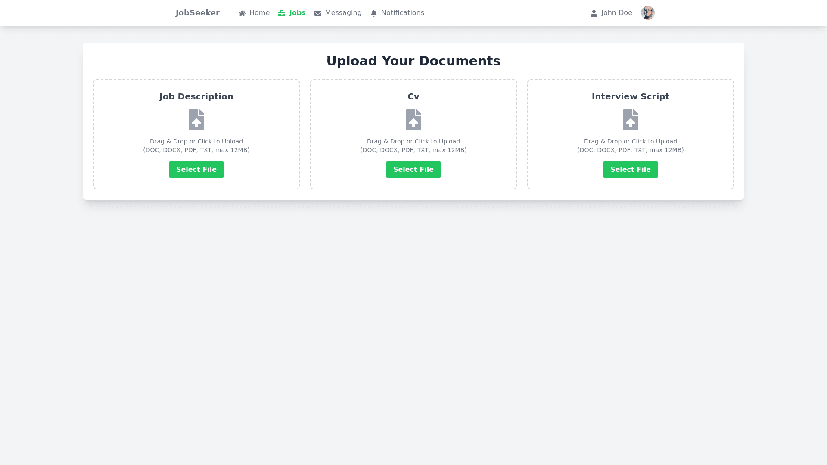The height and width of the screenshot is (465, 827).
Task: Open the Jobs menu item
Action: coord(297,13)
